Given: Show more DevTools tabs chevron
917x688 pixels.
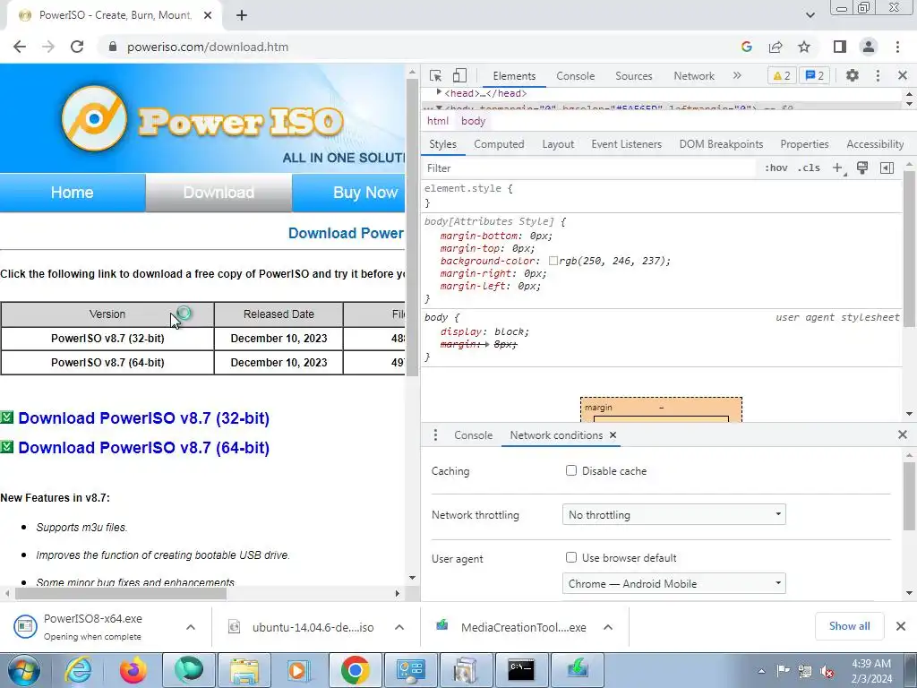Looking at the screenshot, I should click(737, 75).
